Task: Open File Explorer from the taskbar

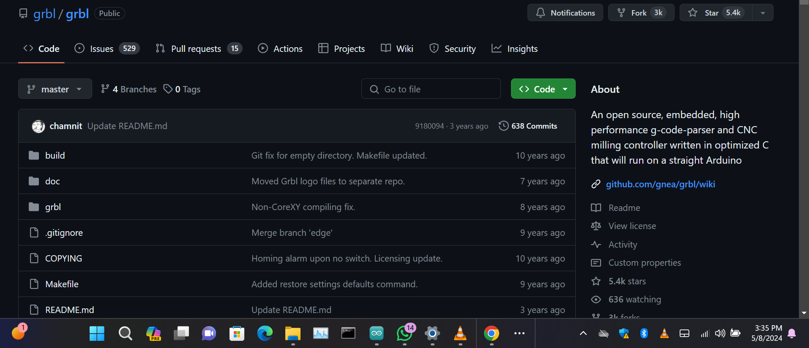Action: click(292, 333)
